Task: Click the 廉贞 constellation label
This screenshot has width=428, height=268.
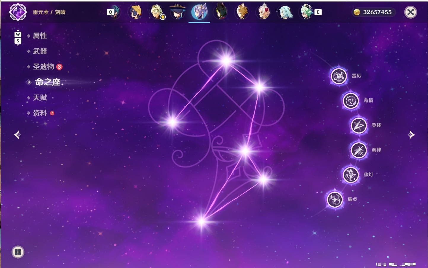Action: [x=352, y=199]
